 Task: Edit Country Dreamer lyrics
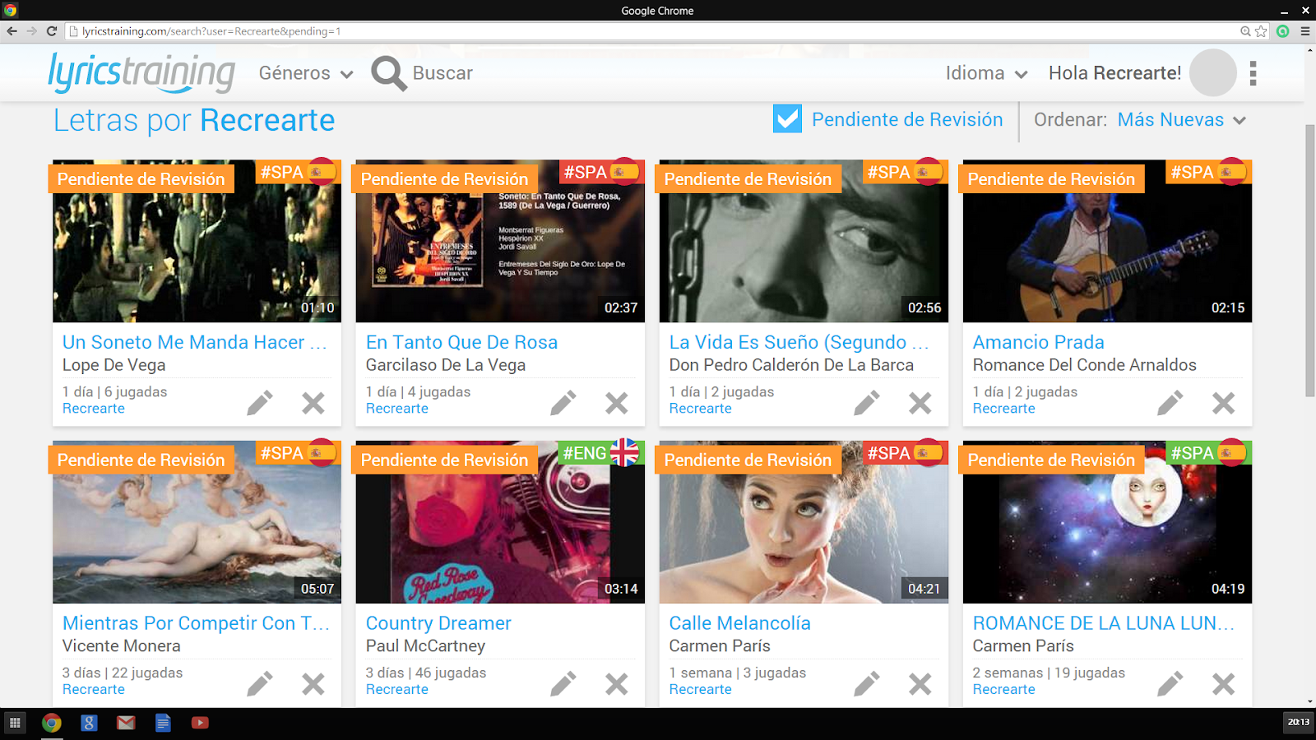[x=563, y=684]
